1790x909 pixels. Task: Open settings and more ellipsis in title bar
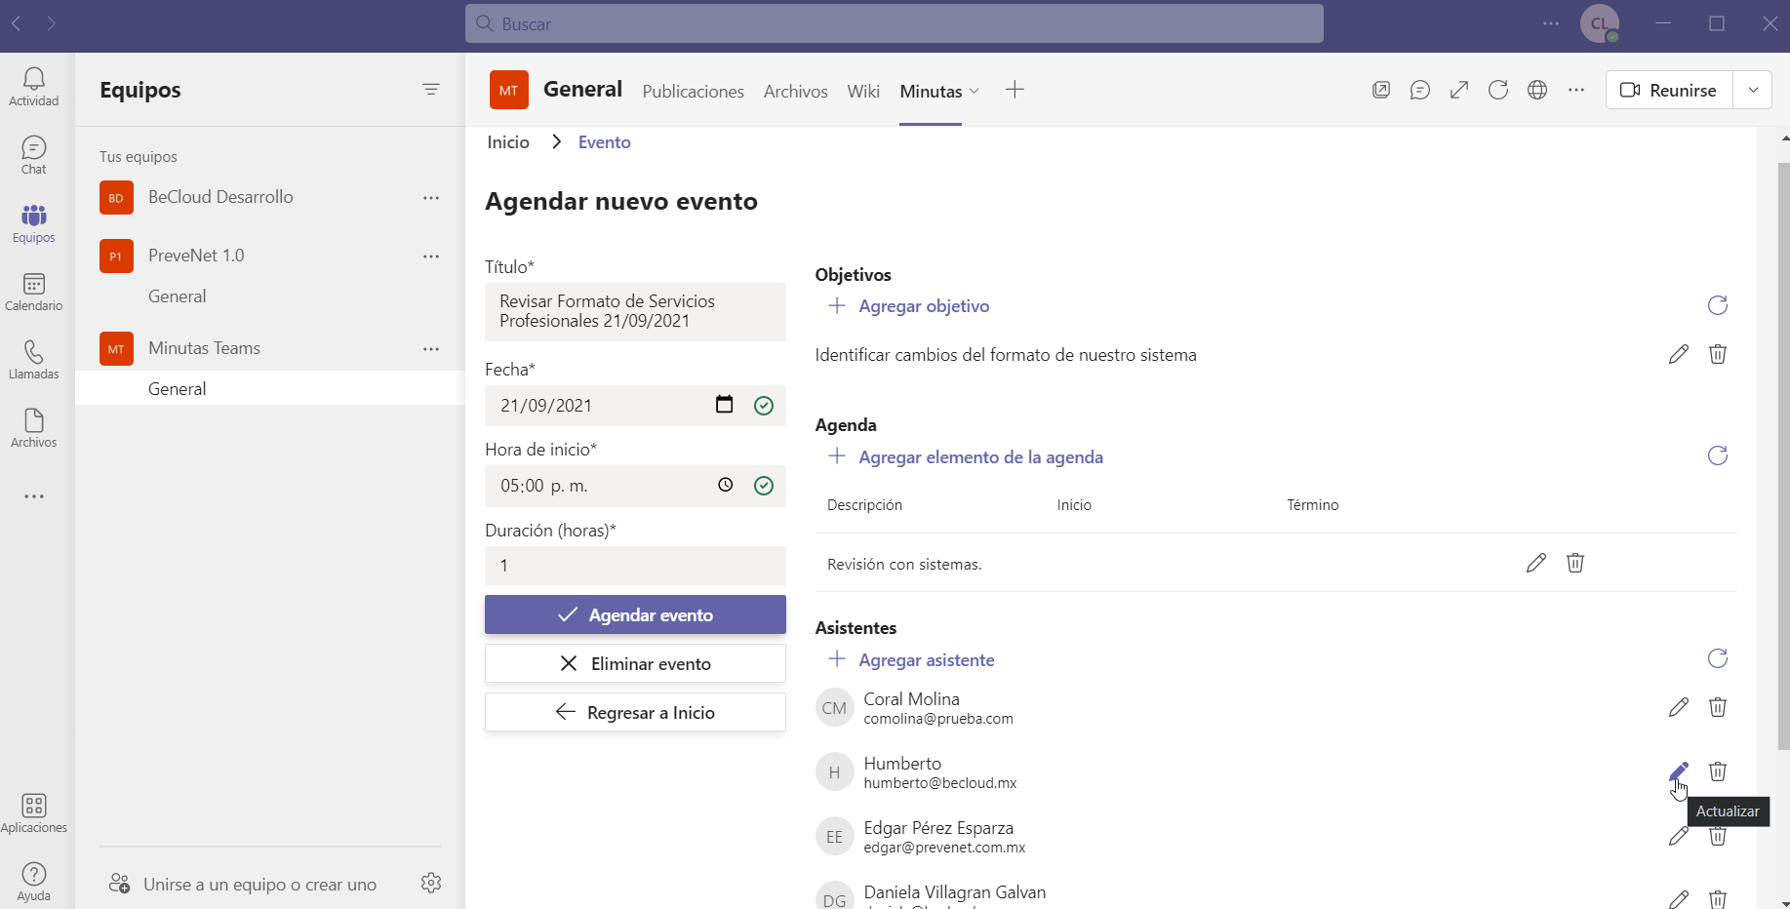[1551, 23]
